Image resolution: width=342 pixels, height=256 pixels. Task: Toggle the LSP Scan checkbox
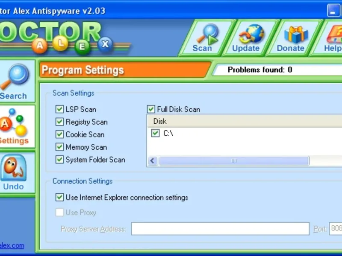(x=59, y=109)
